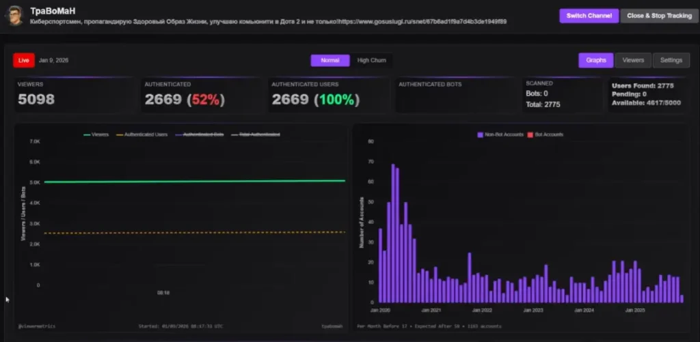Switch to the Viewers tab
The width and height of the screenshot is (700, 342).
click(632, 60)
